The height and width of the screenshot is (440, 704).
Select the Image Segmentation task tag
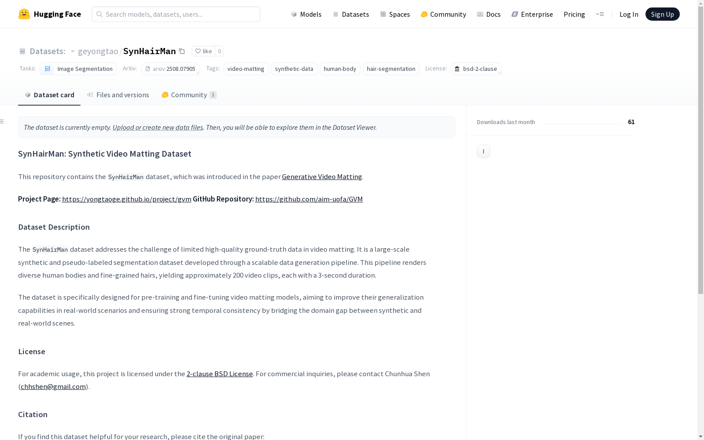[x=78, y=69]
